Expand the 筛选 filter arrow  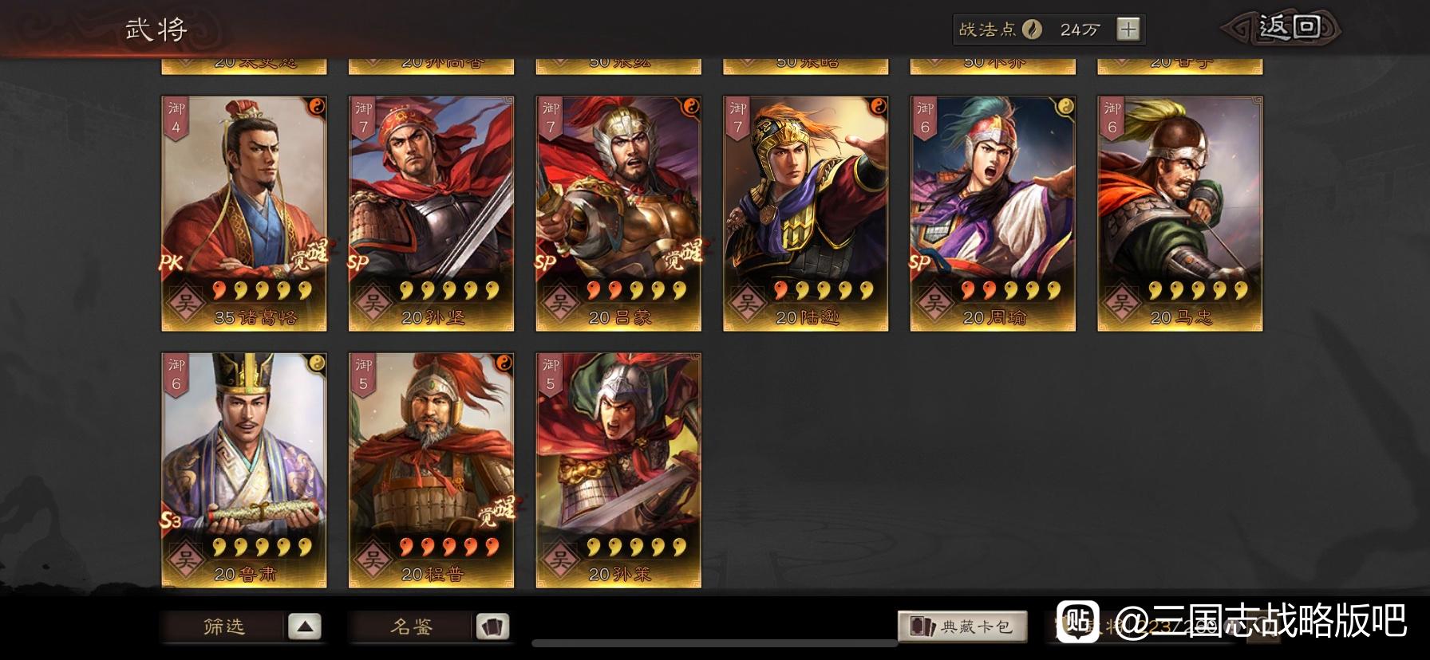click(304, 627)
